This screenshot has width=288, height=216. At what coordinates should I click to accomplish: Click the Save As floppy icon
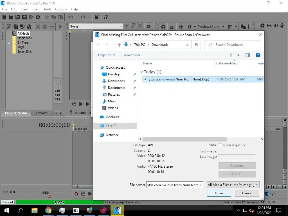pos(24,17)
